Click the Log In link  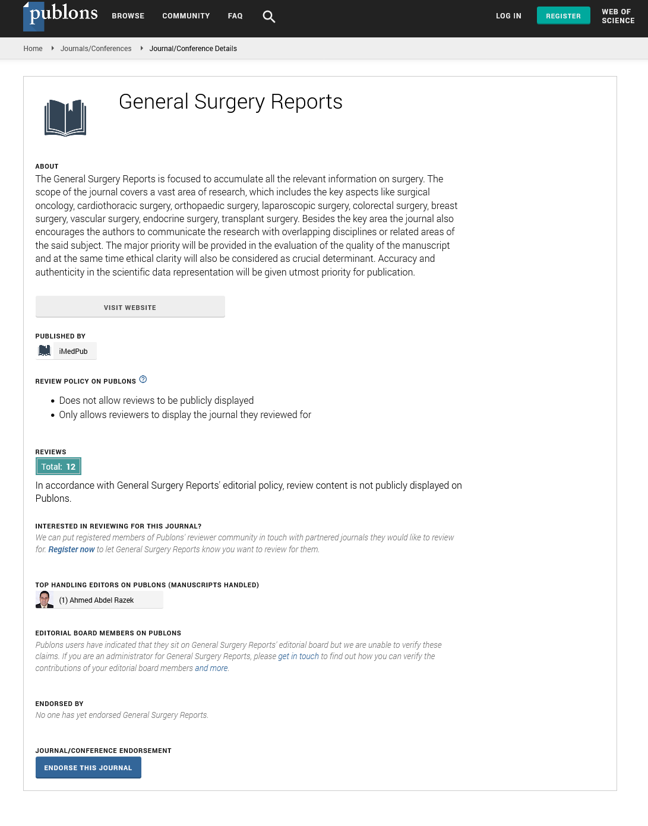pos(508,16)
